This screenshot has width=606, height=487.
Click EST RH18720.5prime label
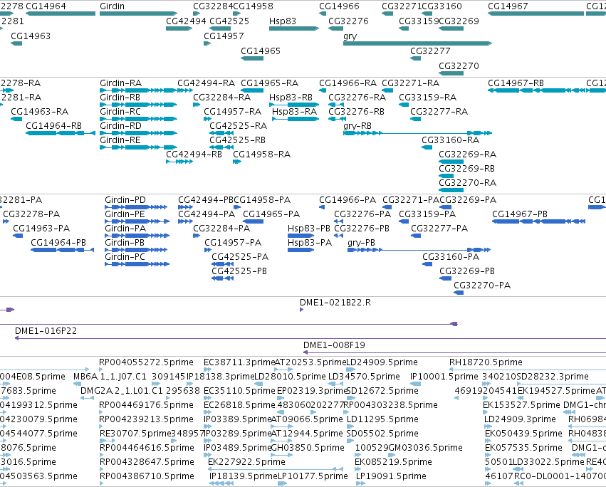point(486,362)
